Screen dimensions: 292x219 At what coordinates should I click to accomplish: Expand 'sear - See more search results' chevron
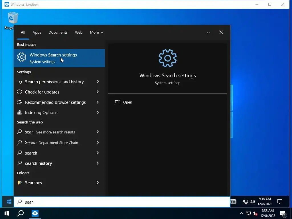98,132
